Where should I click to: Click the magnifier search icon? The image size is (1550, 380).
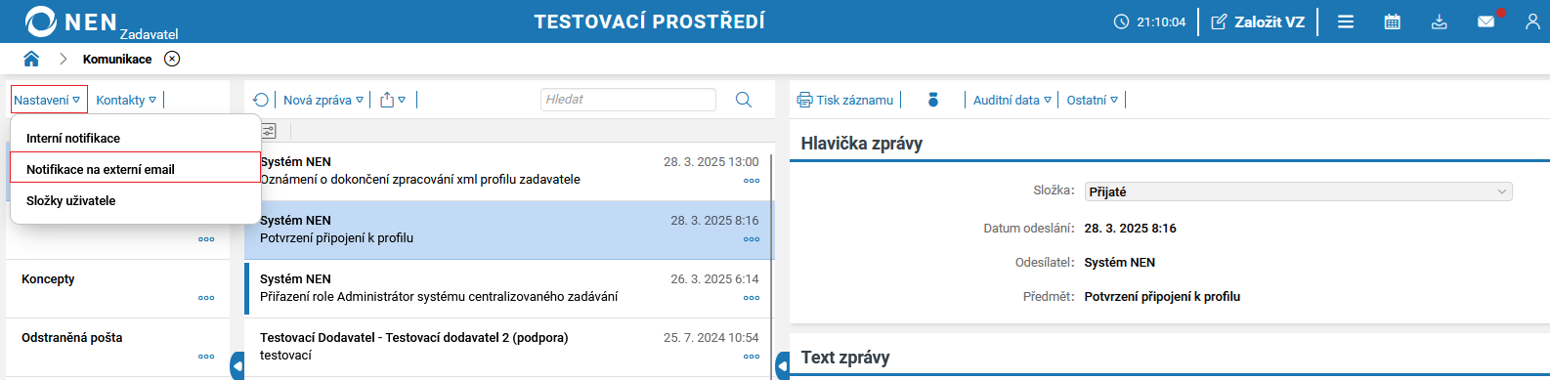coord(744,100)
